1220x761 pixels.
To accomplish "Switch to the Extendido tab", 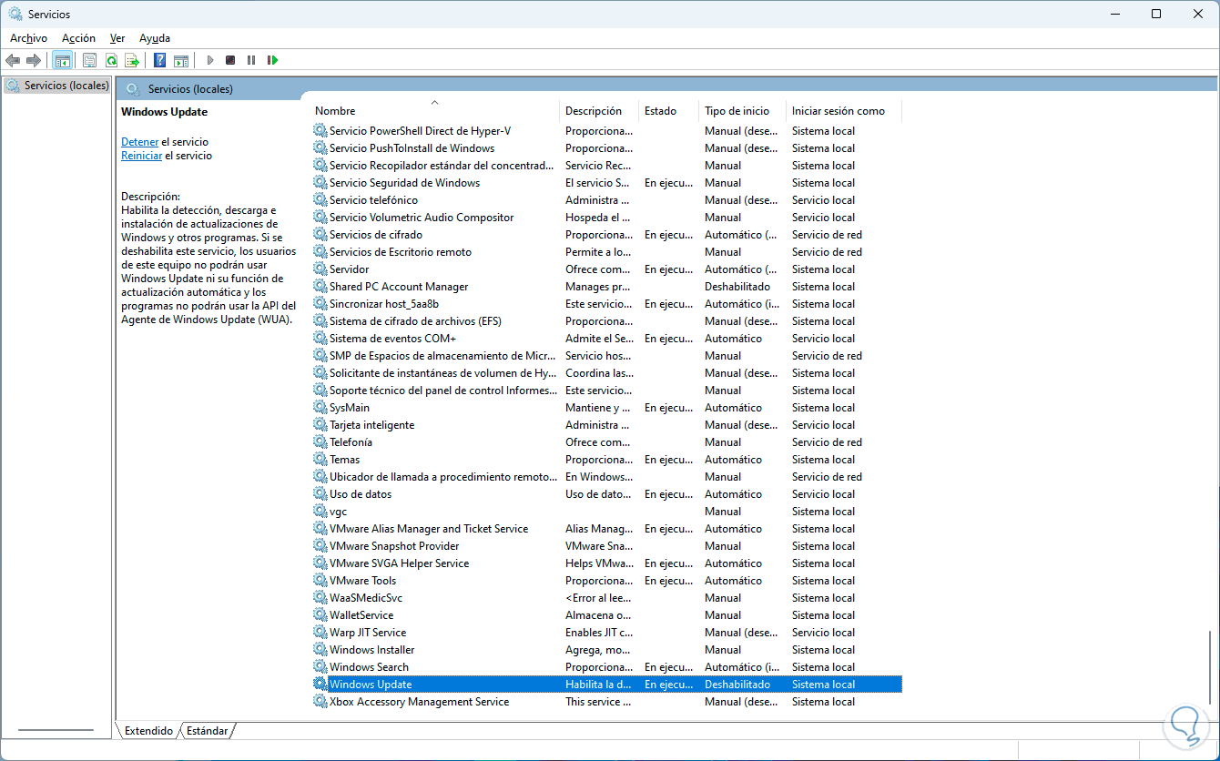I will (x=148, y=730).
